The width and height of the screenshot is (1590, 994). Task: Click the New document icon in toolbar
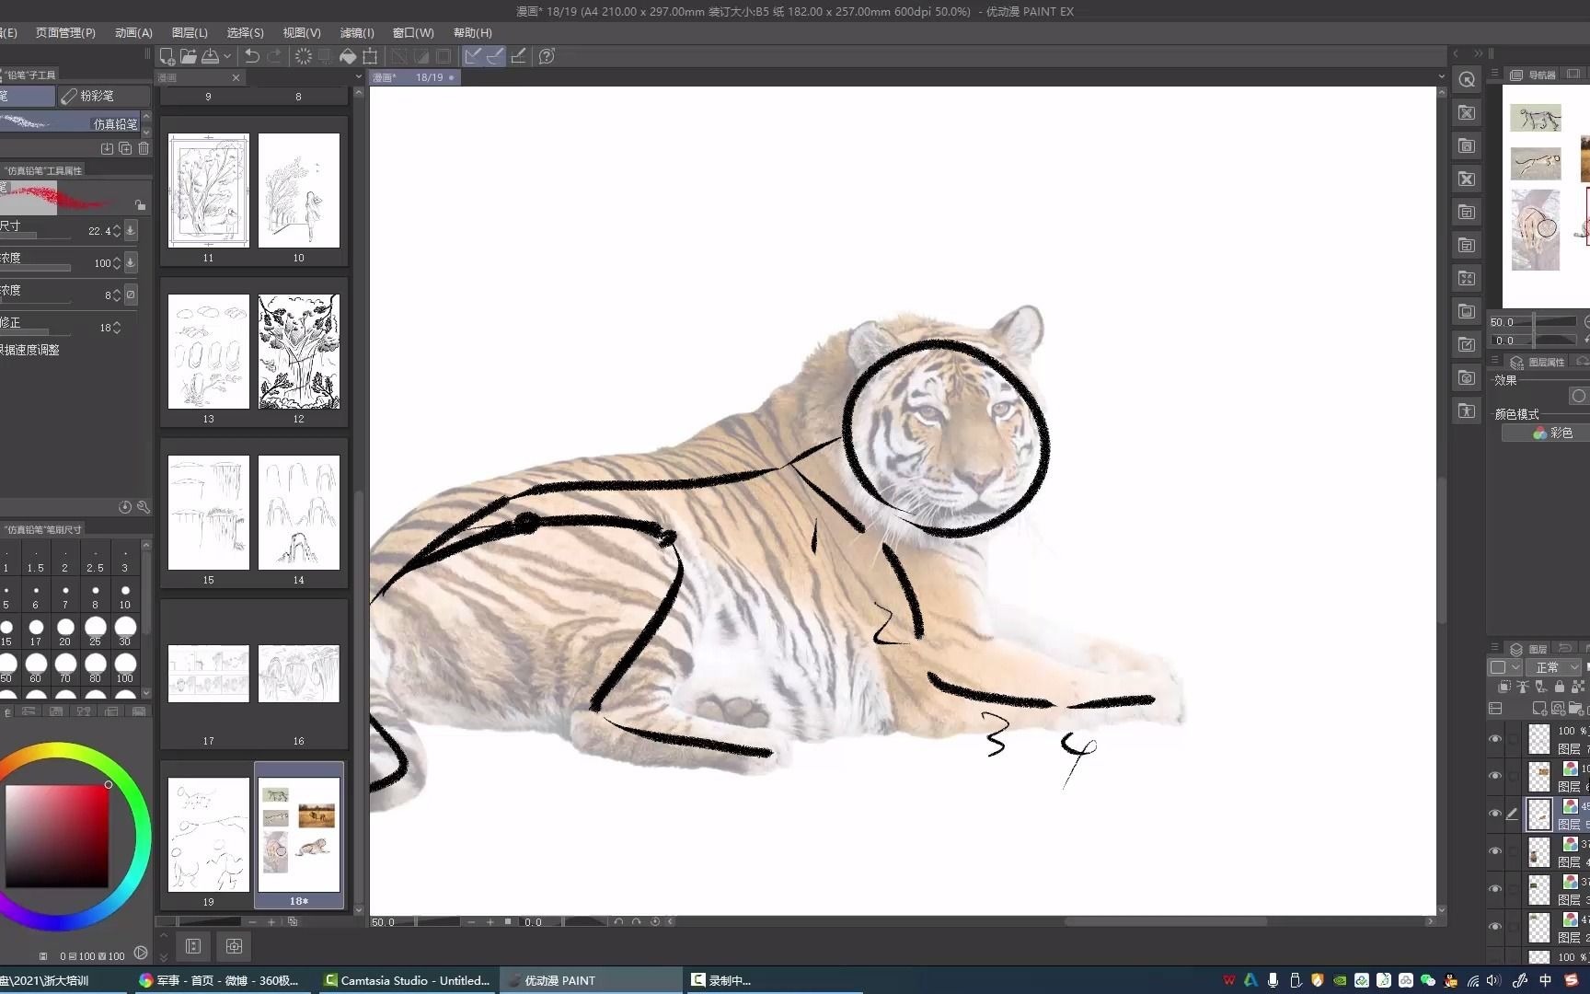[167, 56]
